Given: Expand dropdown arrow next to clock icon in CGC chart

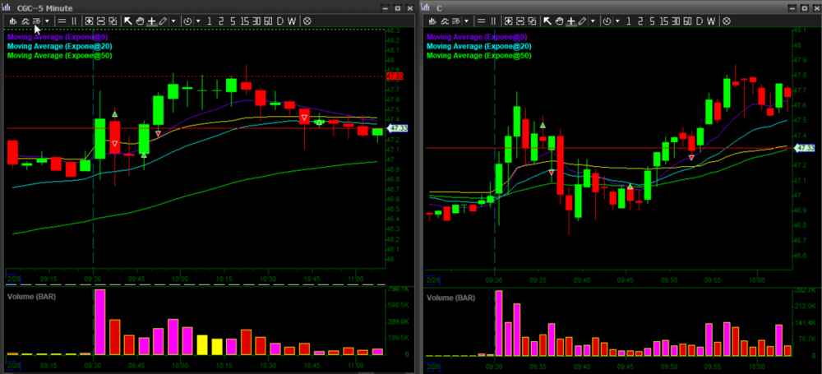Looking at the screenshot, I should (x=197, y=20).
